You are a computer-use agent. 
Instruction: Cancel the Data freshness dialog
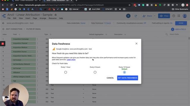110,78
